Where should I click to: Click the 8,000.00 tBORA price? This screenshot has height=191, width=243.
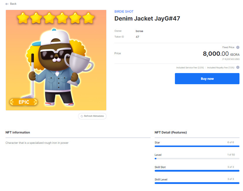click(x=221, y=54)
